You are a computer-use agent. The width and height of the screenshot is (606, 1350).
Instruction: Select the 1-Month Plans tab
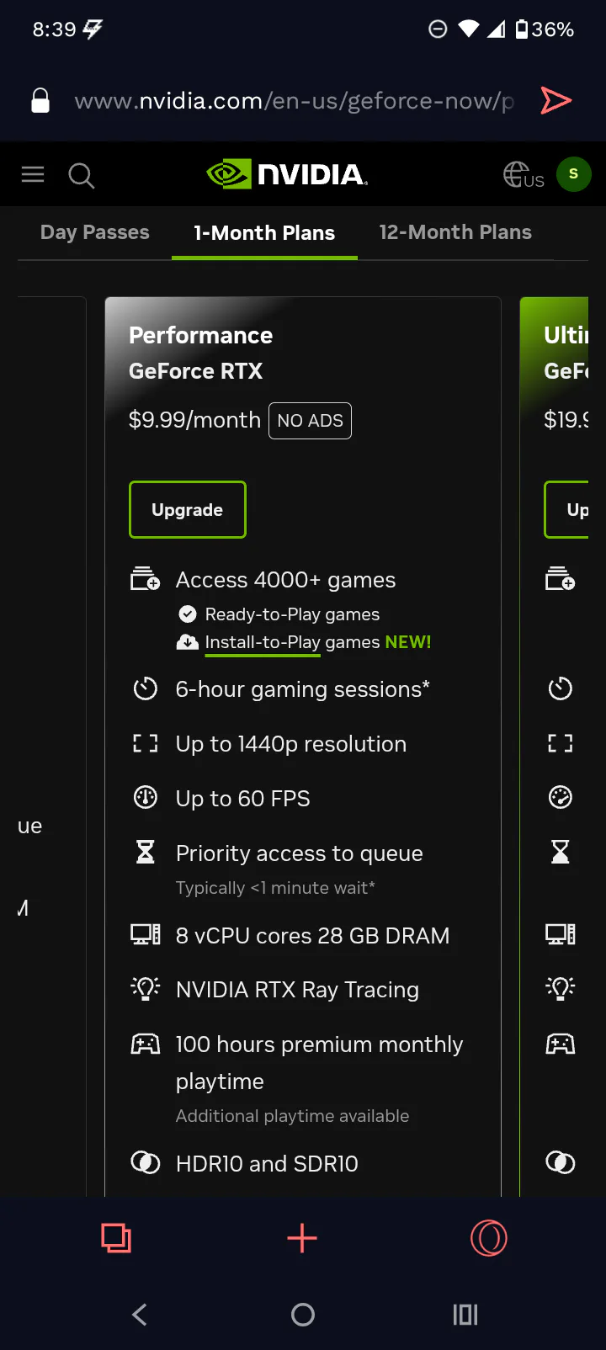[x=264, y=233]
